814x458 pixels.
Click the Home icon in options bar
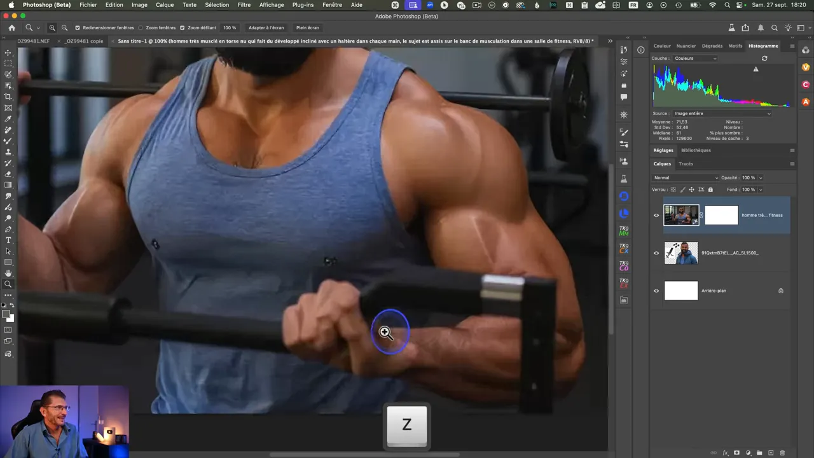coord(11,28)
